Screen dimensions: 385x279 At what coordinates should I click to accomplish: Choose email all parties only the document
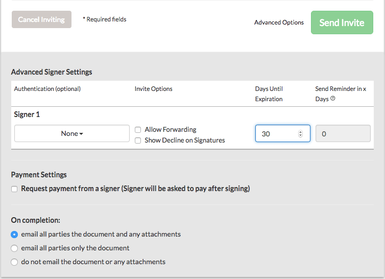point(14,248)
